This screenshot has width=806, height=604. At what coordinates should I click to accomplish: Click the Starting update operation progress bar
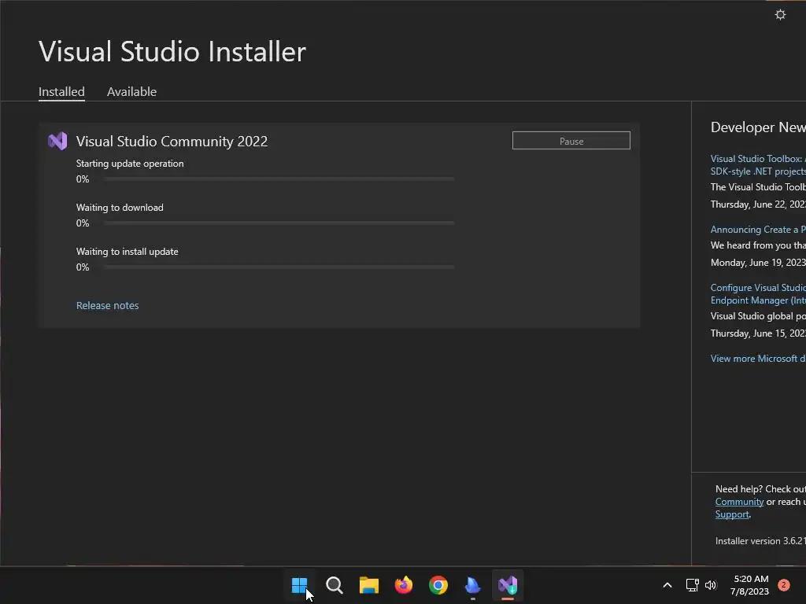(x=279, y=179)
